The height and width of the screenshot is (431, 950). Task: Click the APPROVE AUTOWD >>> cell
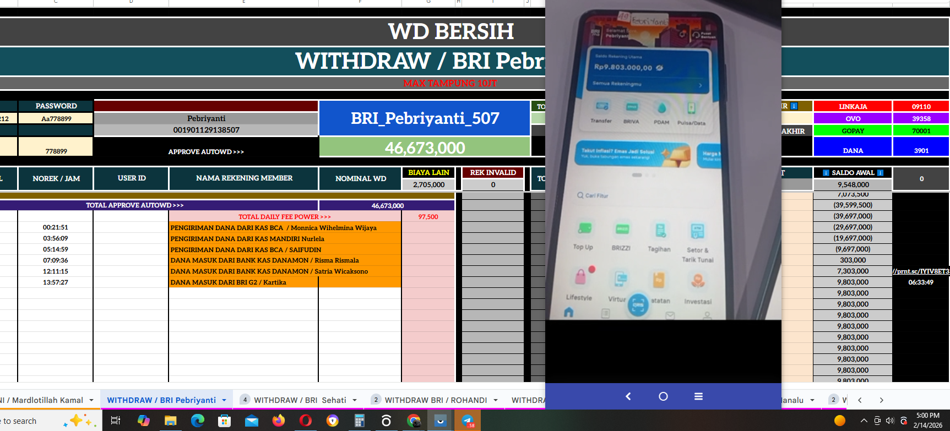(x=206, y=151)
